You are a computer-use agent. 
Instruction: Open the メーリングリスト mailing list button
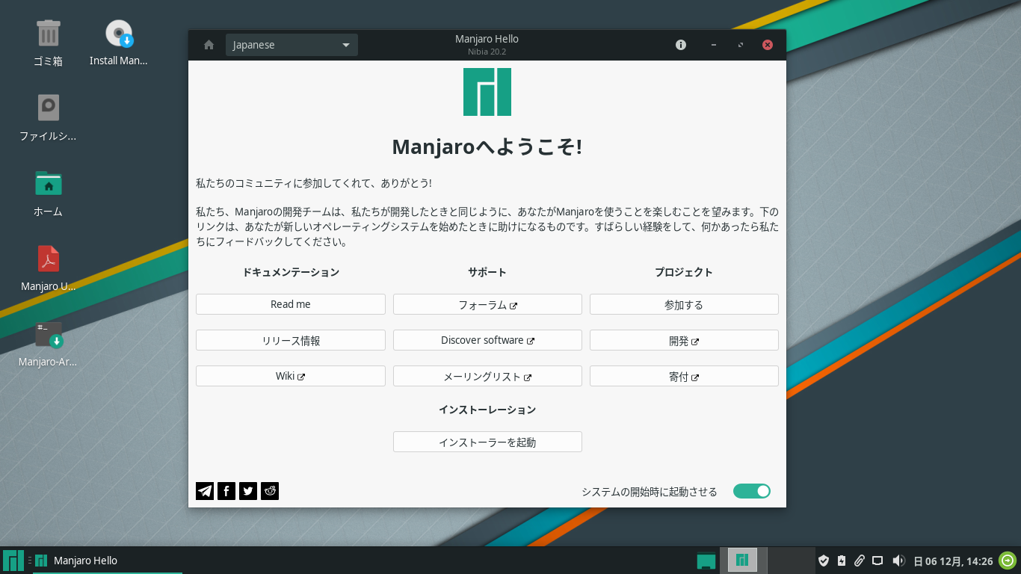(487, 376)
